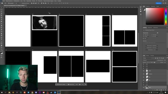This screenshot has height=94, width=168.
Task: Click Преобразовать в слои button
Action: coord(152,50)
